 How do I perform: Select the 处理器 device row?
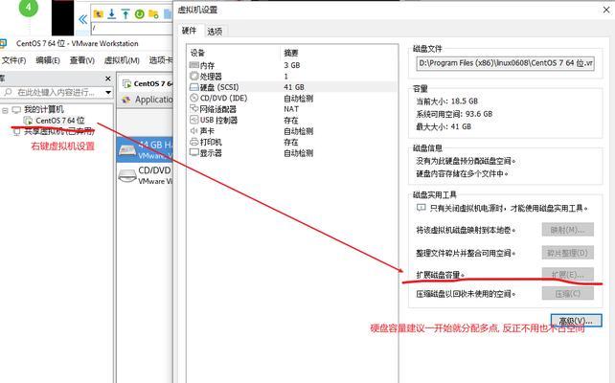[x=292, y=76]
